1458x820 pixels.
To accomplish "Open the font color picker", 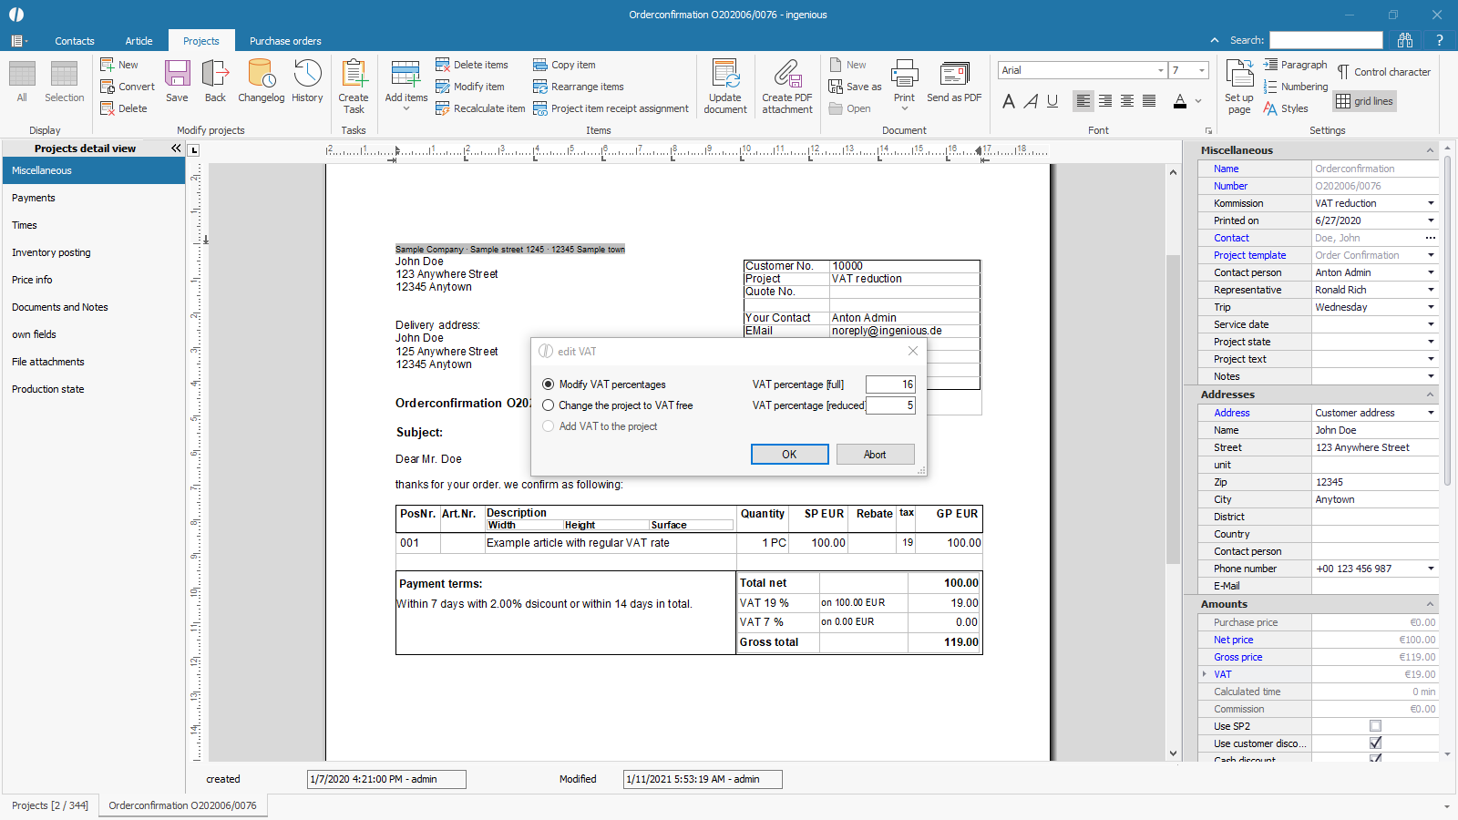I will coord(1198,101).
